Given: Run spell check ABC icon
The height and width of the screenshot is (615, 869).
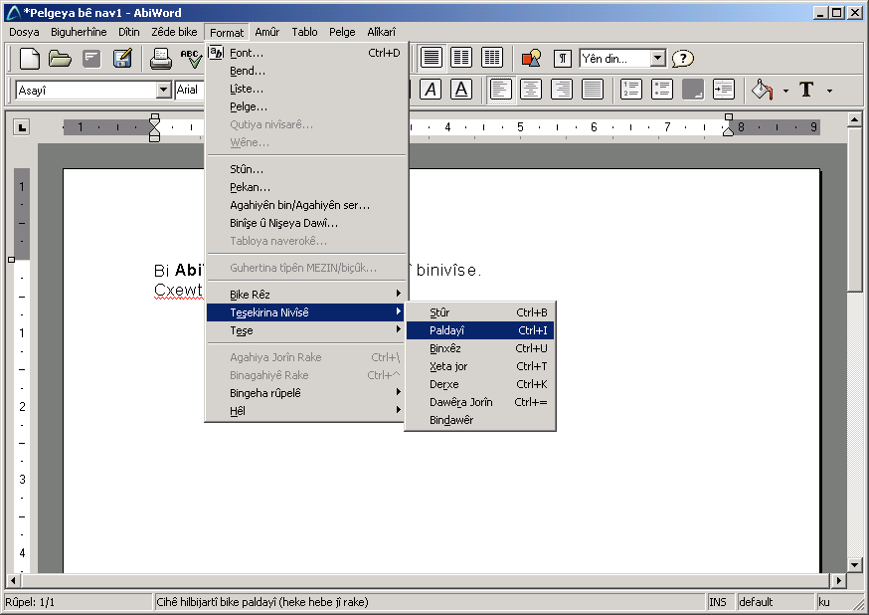Looking at the screenshot, I should point(191,59).
